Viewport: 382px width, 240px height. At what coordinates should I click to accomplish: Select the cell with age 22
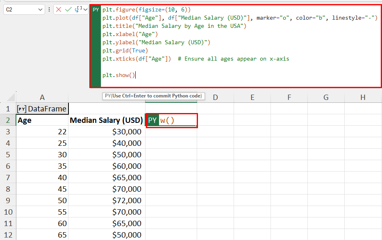42,132
